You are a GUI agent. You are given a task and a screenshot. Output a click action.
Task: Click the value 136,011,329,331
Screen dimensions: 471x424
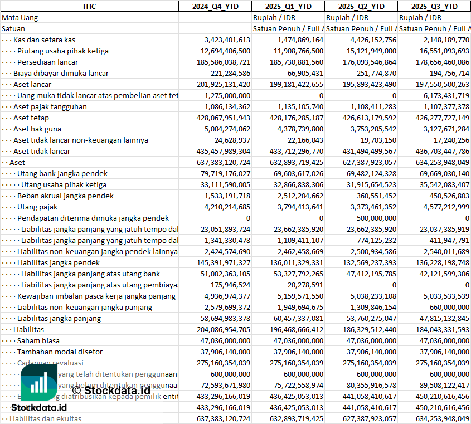297,262
